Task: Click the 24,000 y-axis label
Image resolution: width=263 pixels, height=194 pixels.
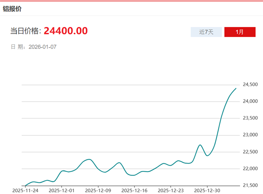Action: click(250, 101)
